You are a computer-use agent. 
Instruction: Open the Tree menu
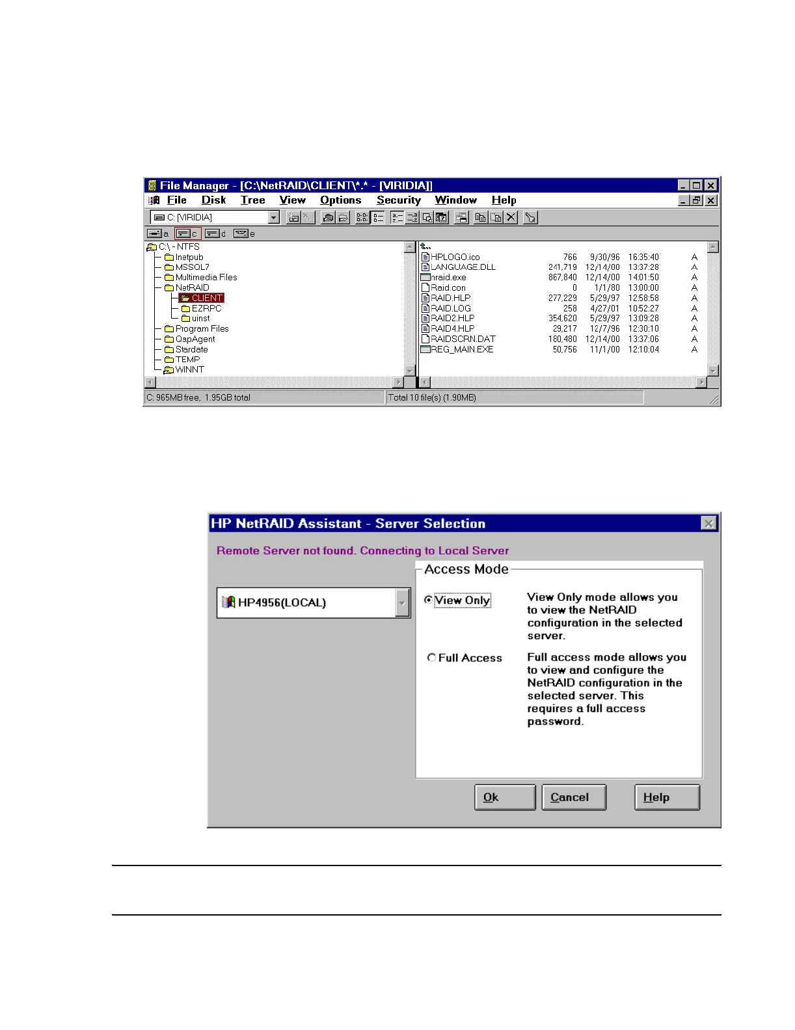pyautogui.click(x=253, y=200)
